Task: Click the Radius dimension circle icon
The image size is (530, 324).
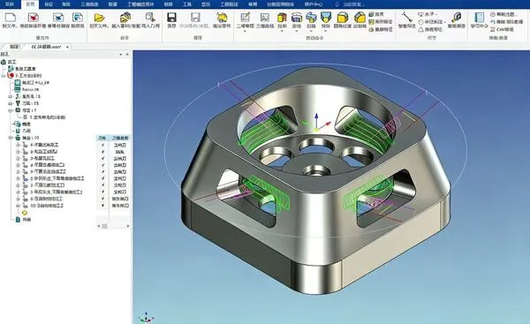Action: pos(420,22)
